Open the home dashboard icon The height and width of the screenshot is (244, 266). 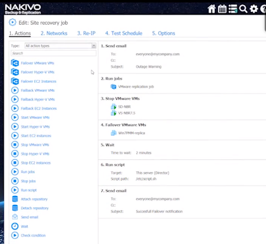[x=212, y=9]
